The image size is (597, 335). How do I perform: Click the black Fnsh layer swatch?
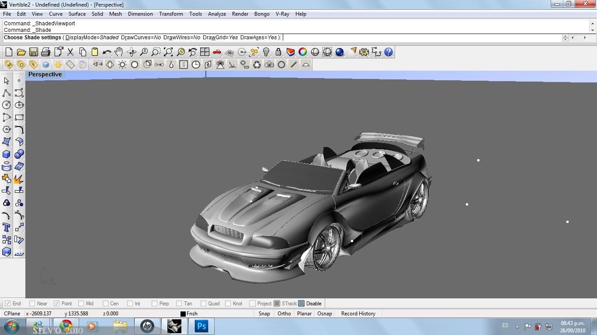pyautogui.click(x=183, y=314)
